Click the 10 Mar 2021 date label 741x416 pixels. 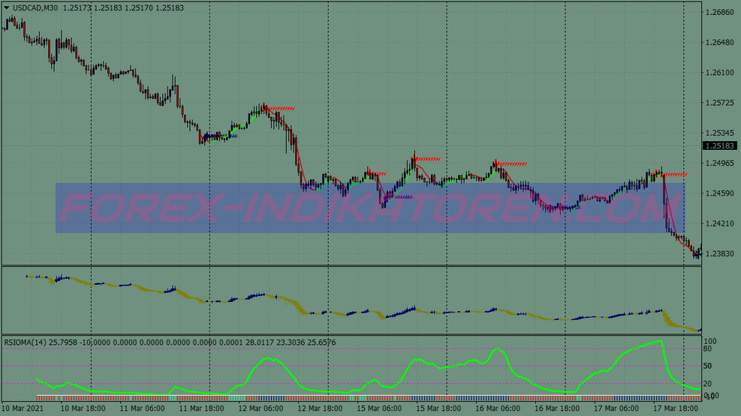point(23,409)
